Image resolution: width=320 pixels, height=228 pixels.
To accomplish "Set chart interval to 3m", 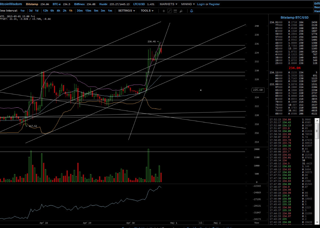I will (103, 11).
